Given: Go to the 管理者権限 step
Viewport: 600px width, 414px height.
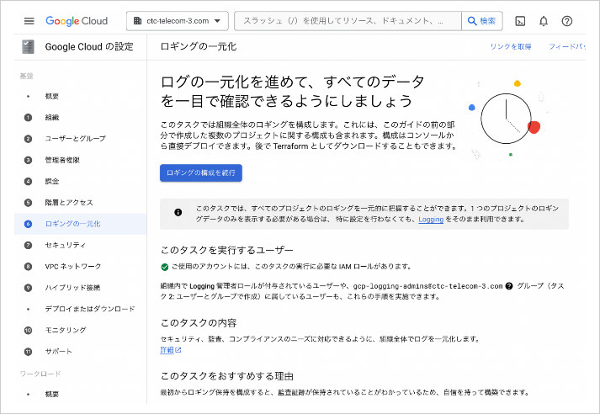Looking at the screenshot, I should pyautogui.click(x=62, y=160).
